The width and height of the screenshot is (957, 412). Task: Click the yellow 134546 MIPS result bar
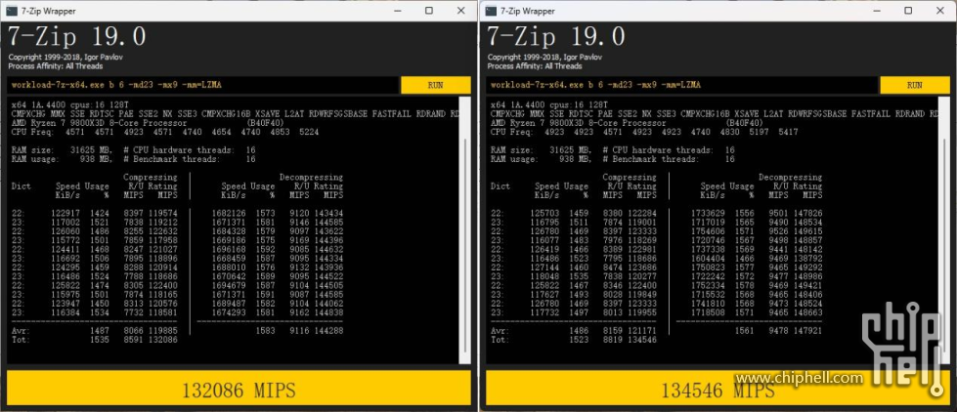pos(717,391)
